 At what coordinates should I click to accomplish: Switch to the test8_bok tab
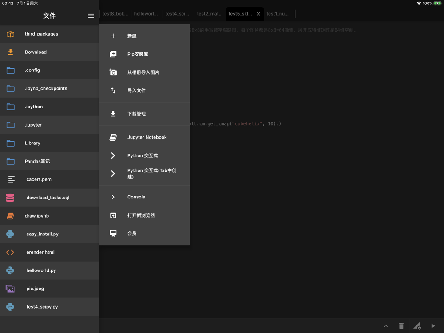pyautogui.click(x=115, y=14)
